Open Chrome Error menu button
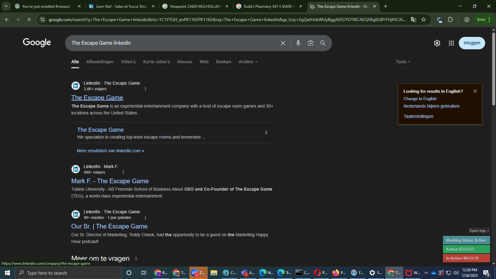This screenshot has height=279, width=496. click(x=484, y=20)
